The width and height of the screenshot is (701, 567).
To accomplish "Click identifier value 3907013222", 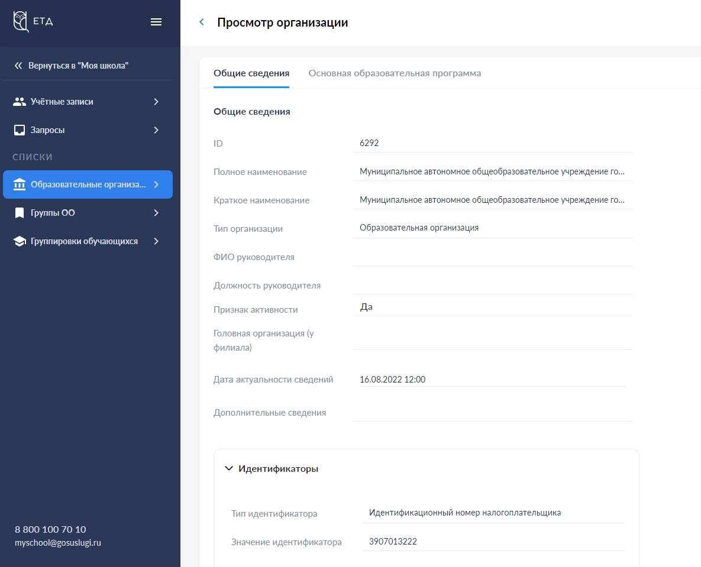I will 393,542.
